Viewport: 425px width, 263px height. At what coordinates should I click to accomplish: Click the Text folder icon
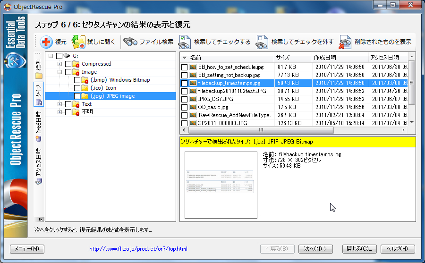point(76,104)
